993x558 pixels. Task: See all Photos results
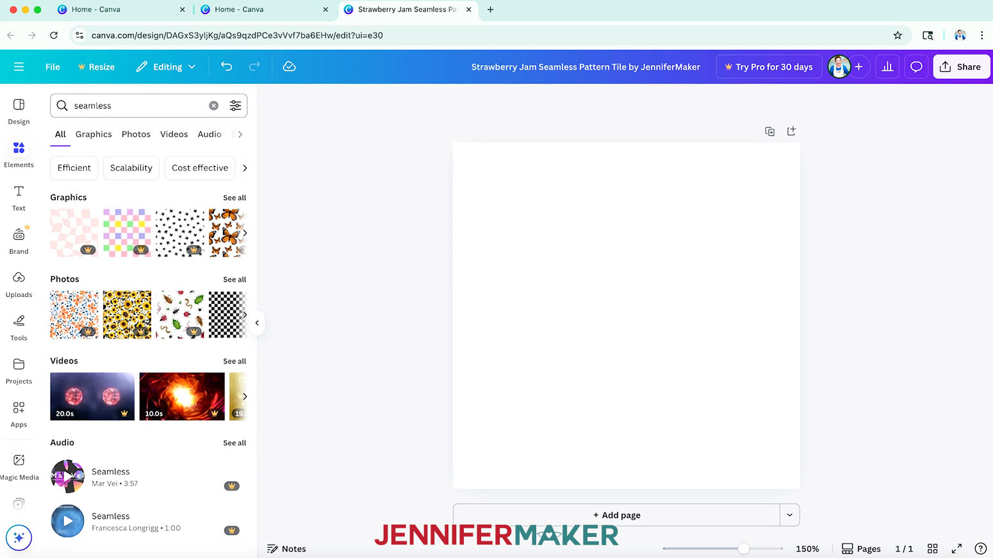point(234,280)
